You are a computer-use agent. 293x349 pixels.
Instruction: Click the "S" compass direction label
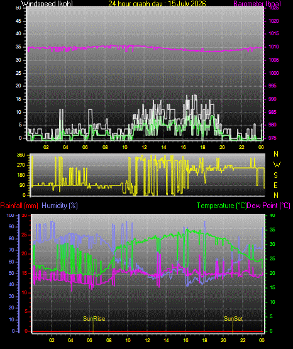pos(275,175)
